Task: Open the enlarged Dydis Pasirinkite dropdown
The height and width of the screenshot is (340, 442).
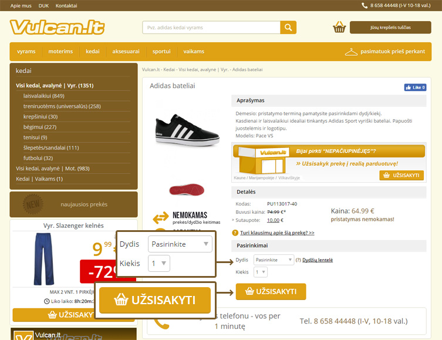Action: (x=180, y=244)
